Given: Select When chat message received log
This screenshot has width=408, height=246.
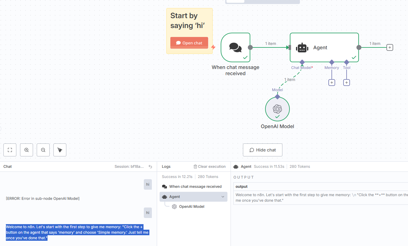Looking at the screenshot, I should coord(192,187).
